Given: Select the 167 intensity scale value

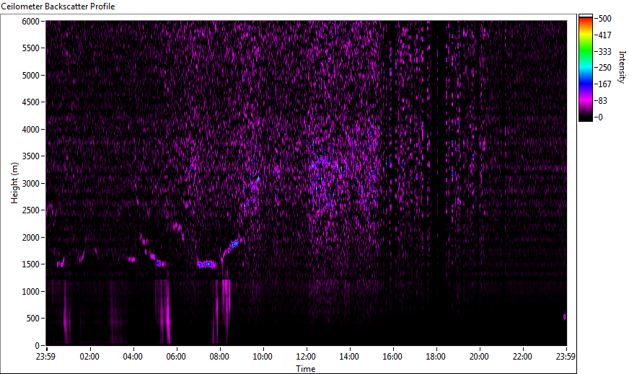Looking at the screenshot, I should pyautogui.click(x=605, y=84).
